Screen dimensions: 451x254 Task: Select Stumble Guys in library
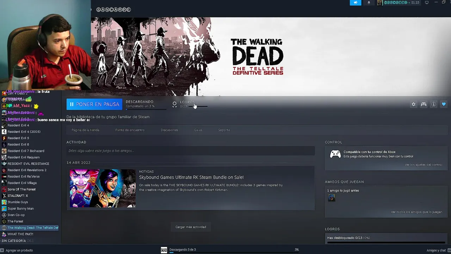(18, 202)
